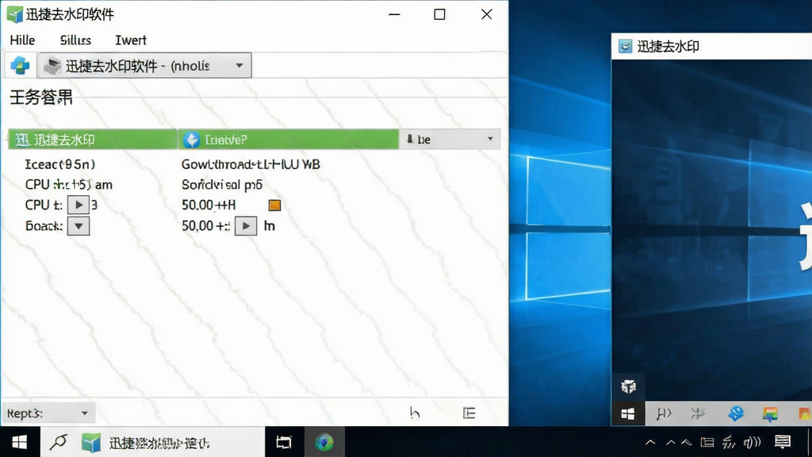Viewport: 812px width, 457px height.
Task: Click play button next to CPU t:
Action: 79,205
